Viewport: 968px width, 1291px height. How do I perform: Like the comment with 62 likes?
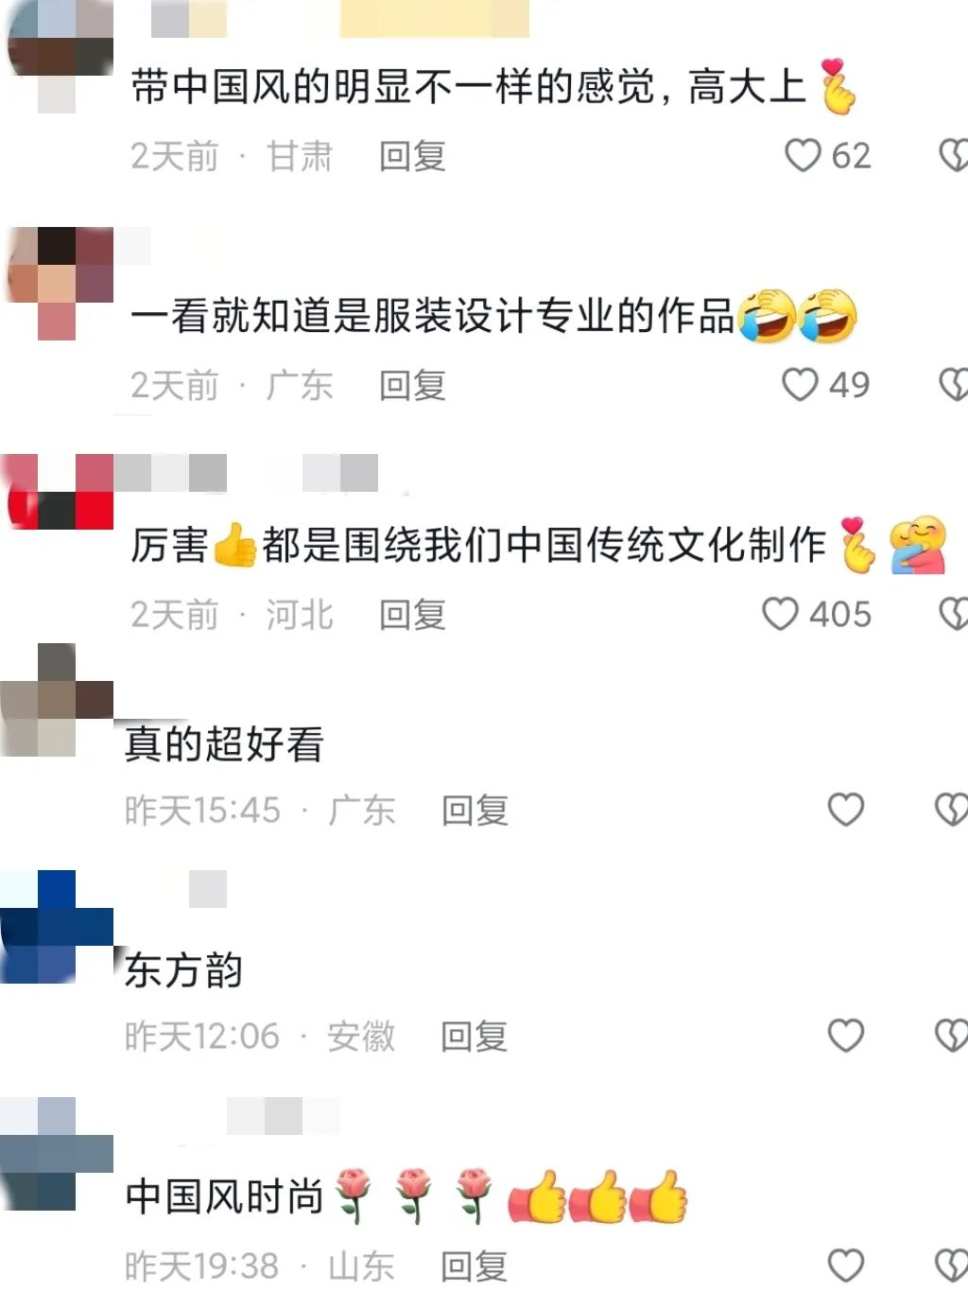pos(803,155)
